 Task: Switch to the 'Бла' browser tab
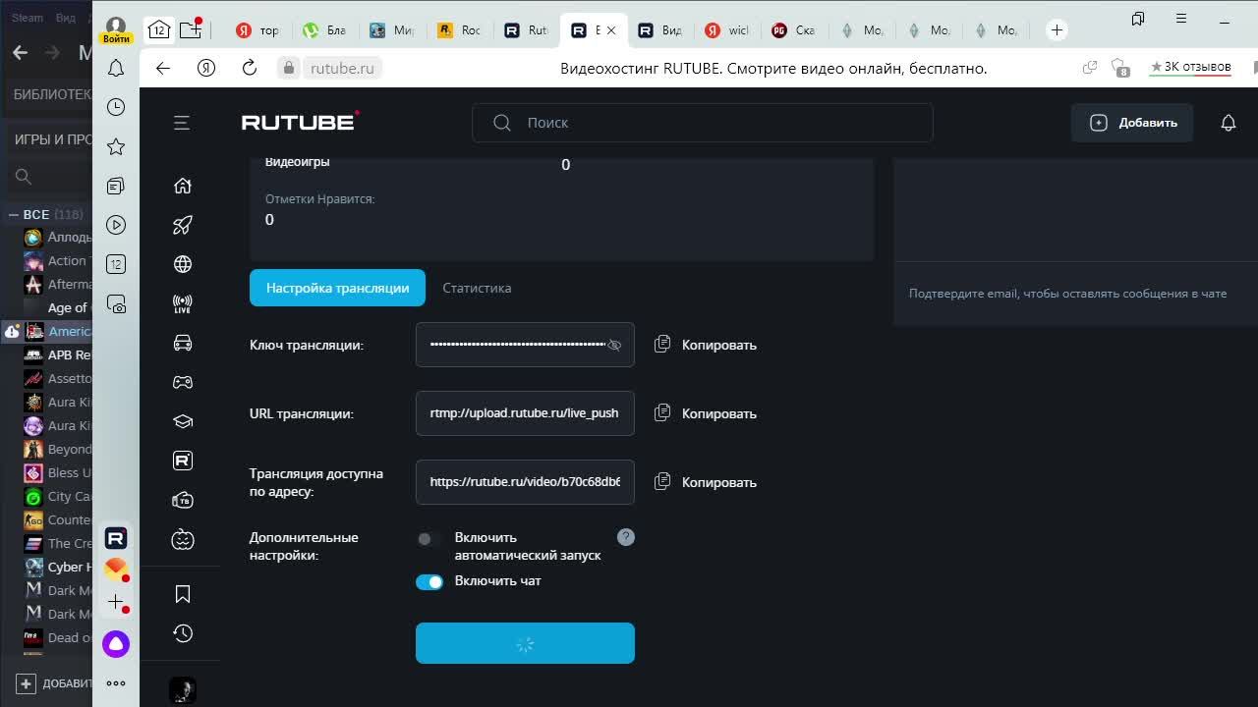(325, 30)
